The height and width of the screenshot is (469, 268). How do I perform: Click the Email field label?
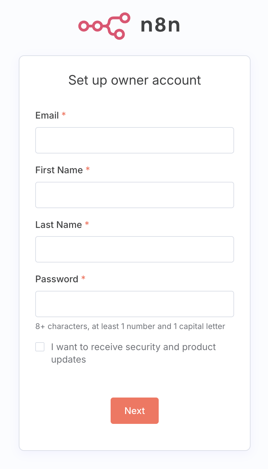47,116
